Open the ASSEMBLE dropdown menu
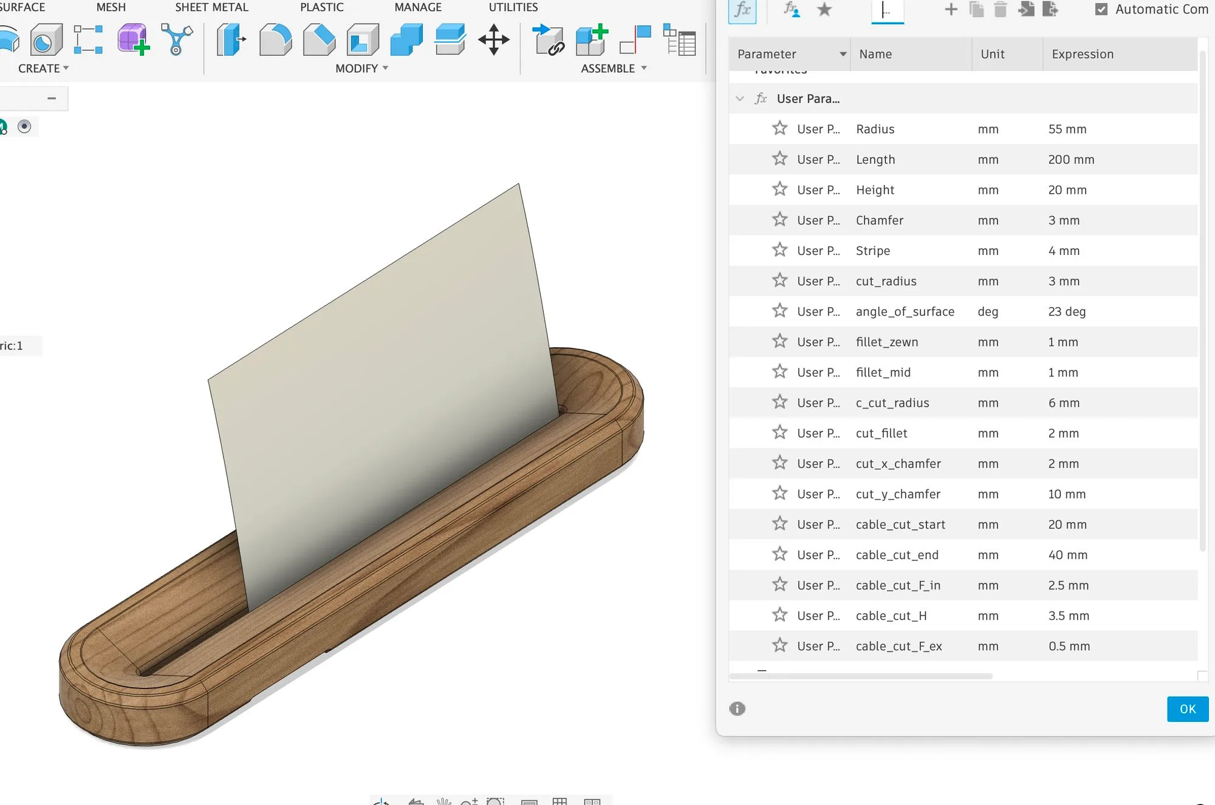 [614, 69]
